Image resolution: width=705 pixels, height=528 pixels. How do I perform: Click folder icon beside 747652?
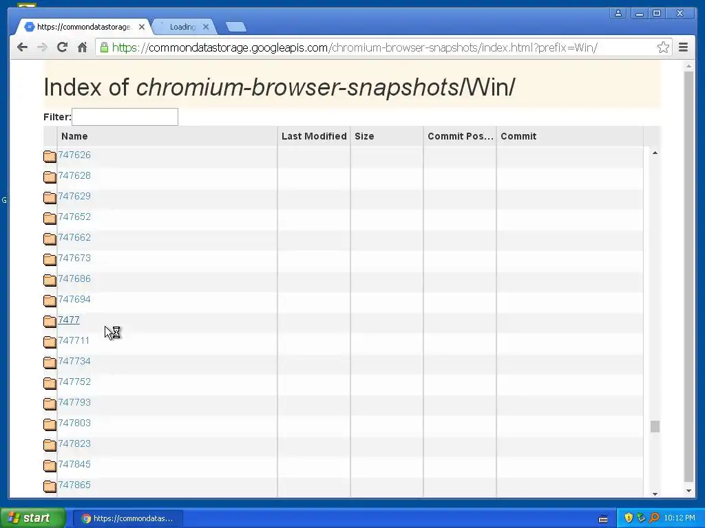pos(50,218)
